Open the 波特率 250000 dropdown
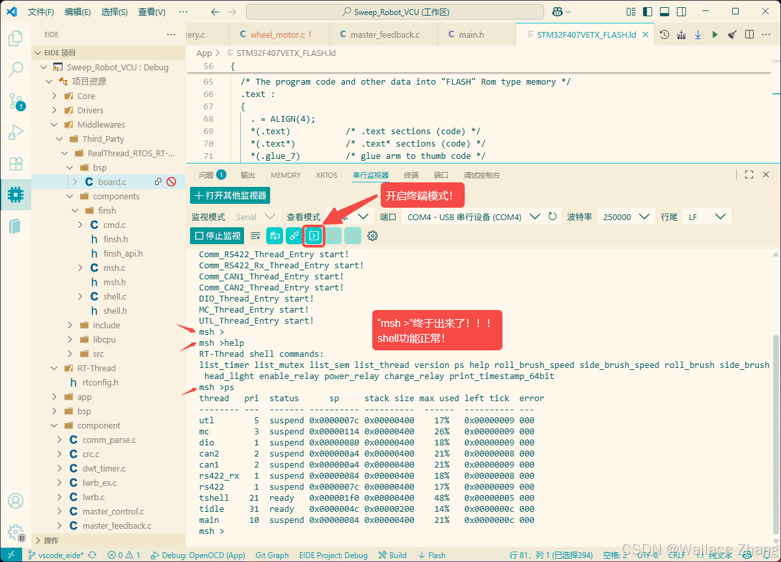This screenshot has width=781, height=562. (x=626, y=217)
